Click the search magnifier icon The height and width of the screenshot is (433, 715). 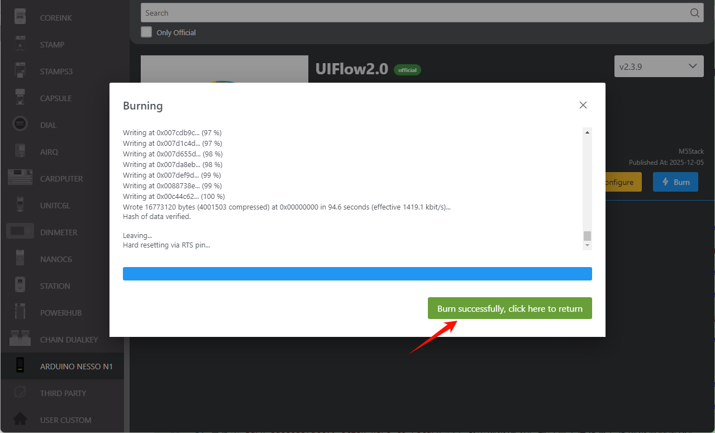point(694,13)
